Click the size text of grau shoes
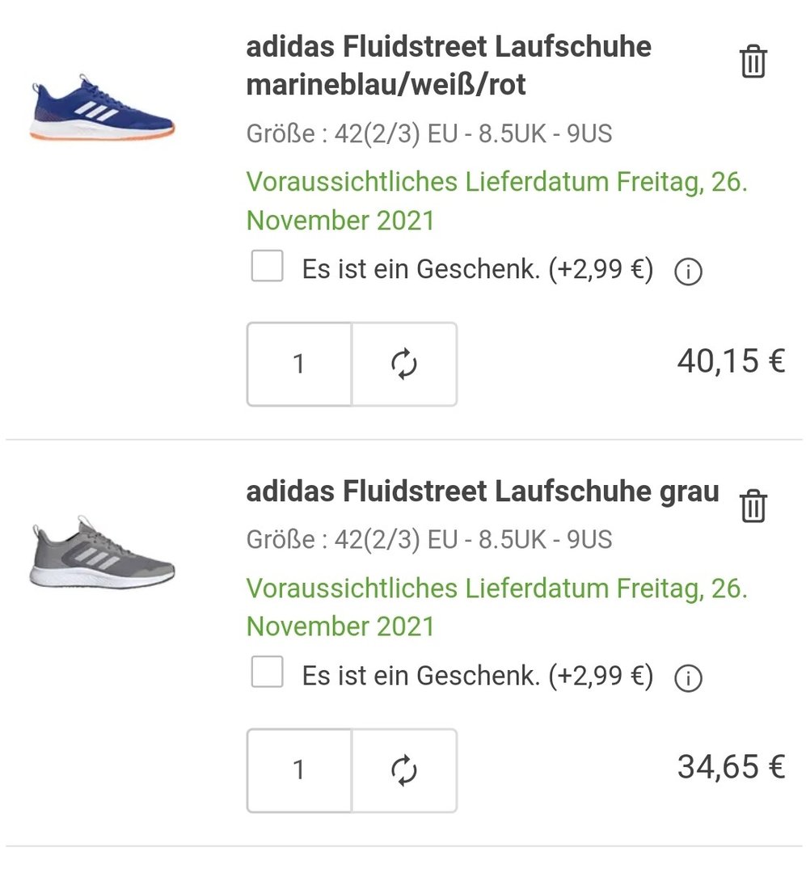 tap(429, 539)
